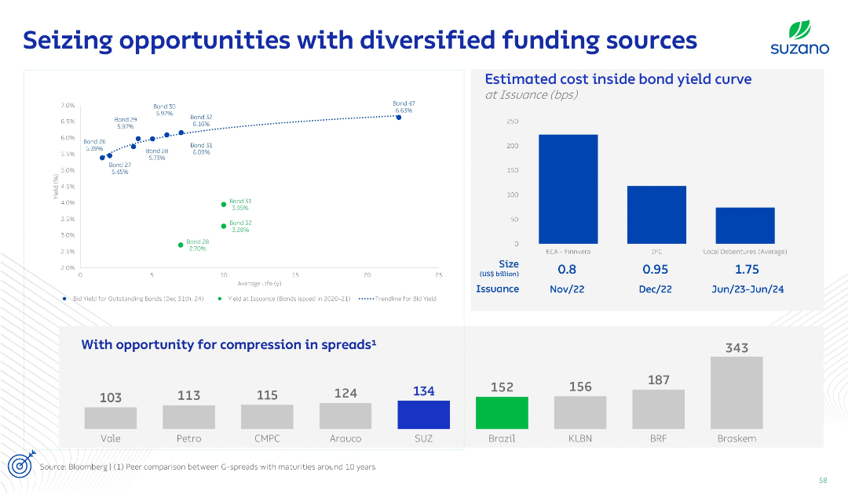Click the 343 value above Braskem

point(737,347)
